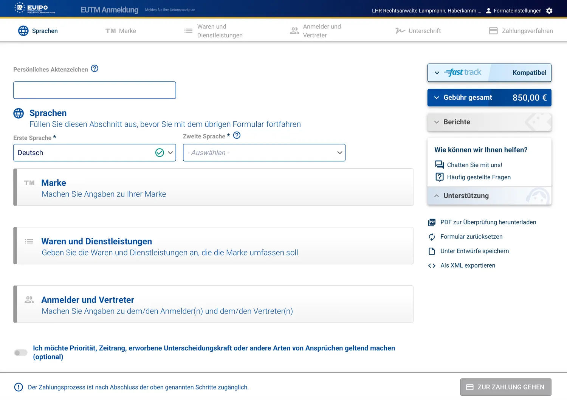This screenshot has width=567, height=400.
Task: Click the FAQ question mark icon
Action: pyautogui.click(x=439, y=177)
